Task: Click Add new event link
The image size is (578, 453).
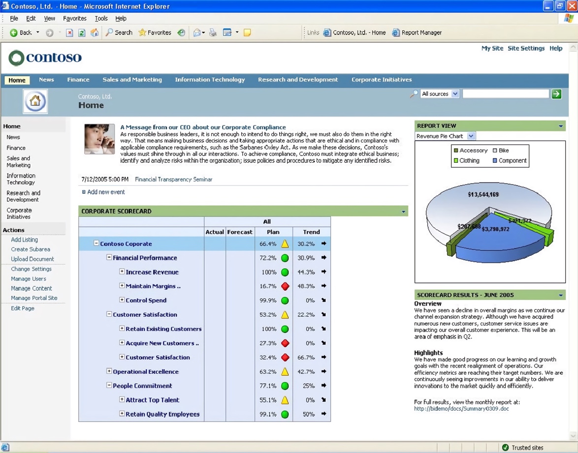Action: 106,192
